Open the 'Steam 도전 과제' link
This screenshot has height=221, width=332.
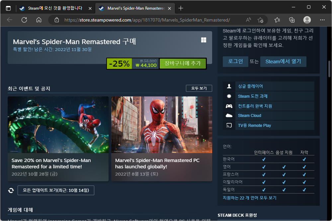(x=253, y=96)
